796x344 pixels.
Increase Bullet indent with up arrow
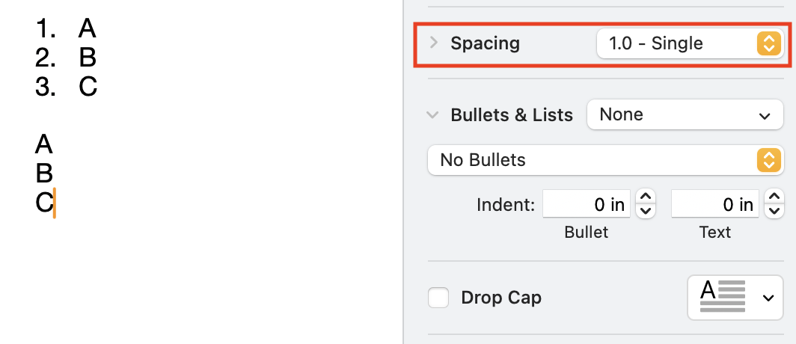point(645,197)
